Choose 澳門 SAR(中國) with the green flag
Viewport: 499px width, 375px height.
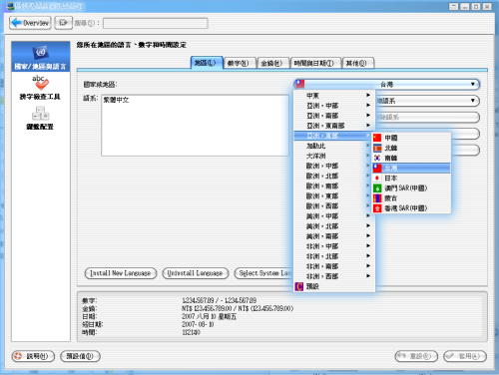click(x=411, y=187)
